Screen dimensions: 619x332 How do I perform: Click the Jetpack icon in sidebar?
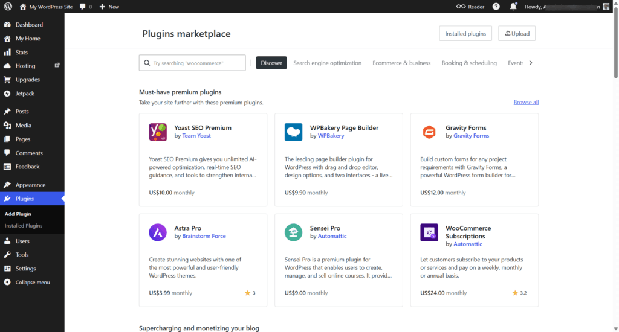coord(7,94)
